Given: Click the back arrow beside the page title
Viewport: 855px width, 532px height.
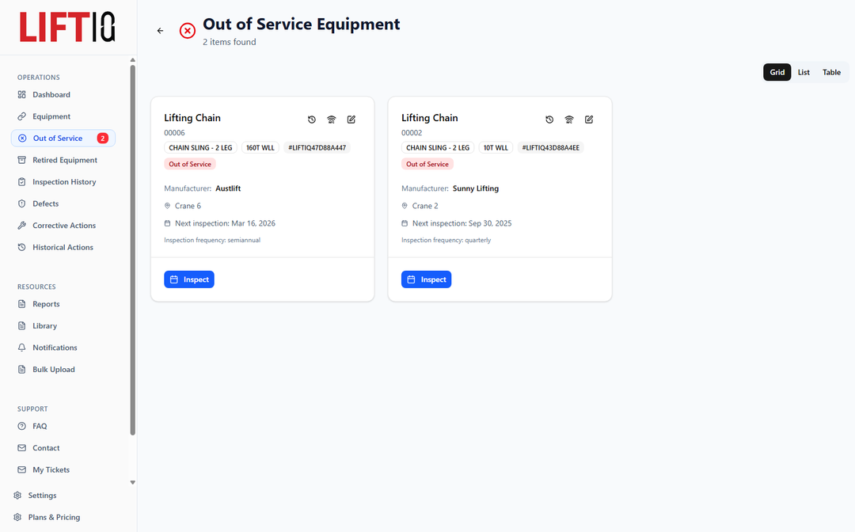Looking at the screenshot, I should [161, 31].
